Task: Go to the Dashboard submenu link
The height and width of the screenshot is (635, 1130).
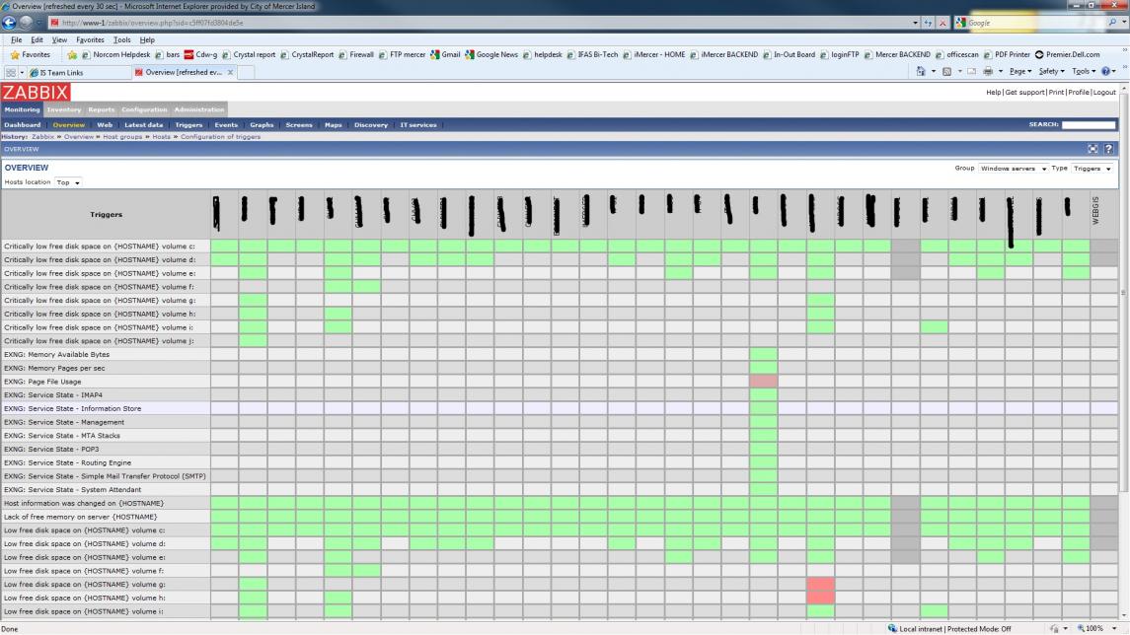Action: 23,125
